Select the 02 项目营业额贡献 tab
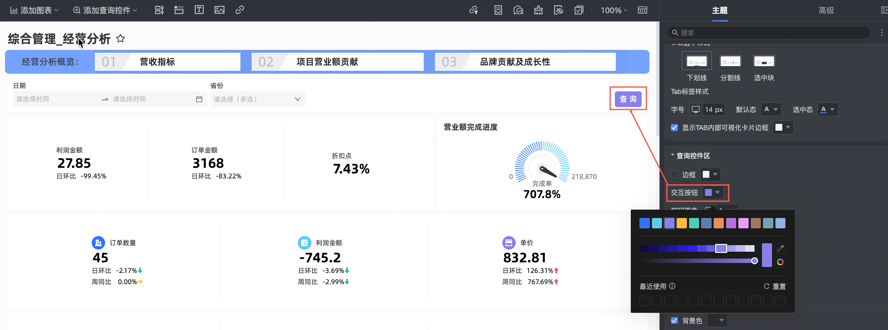The width and height of the screenshot is (888, 330). (x=337, y=62)
